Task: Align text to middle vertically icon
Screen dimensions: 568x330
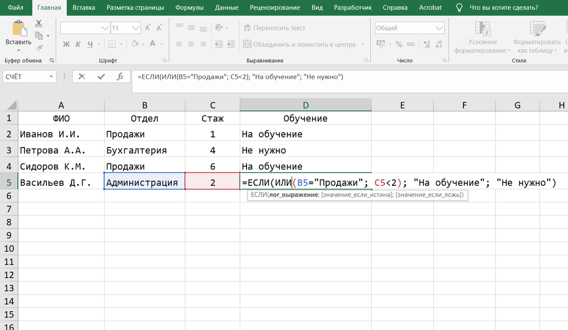Action: coord(191,27)
